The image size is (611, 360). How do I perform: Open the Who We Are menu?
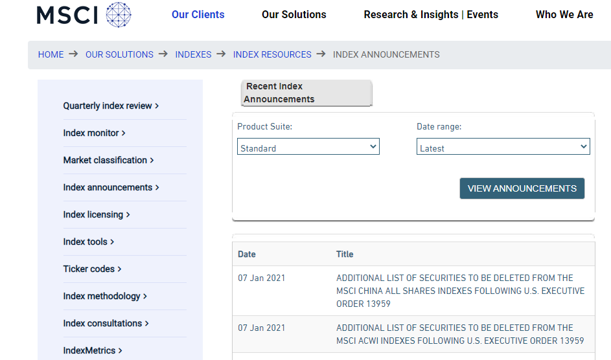point(564,14)
